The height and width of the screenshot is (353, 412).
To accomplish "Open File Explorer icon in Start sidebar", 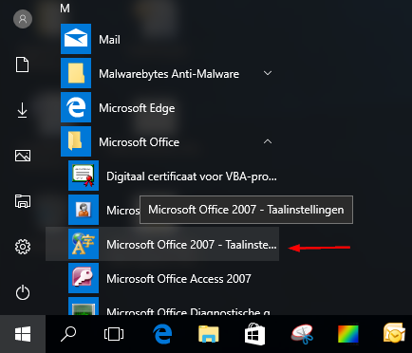I will coord(23,201).
